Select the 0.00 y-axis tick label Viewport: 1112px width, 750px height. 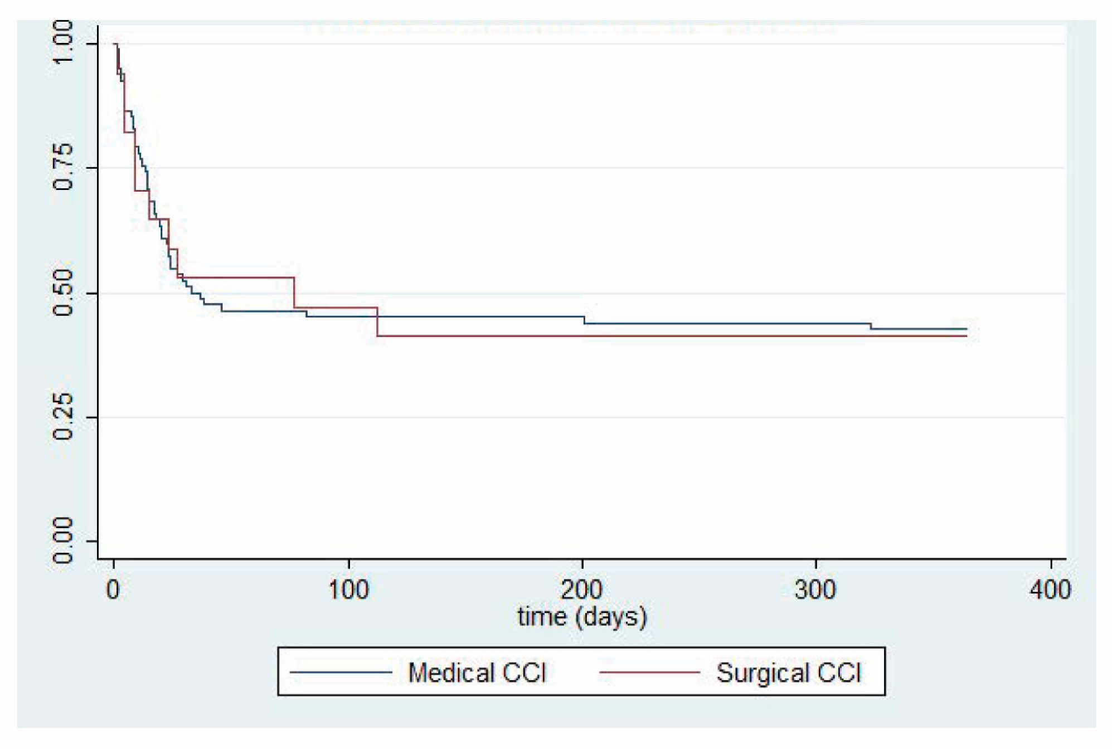pyautogui.click(x=63, y=540)
